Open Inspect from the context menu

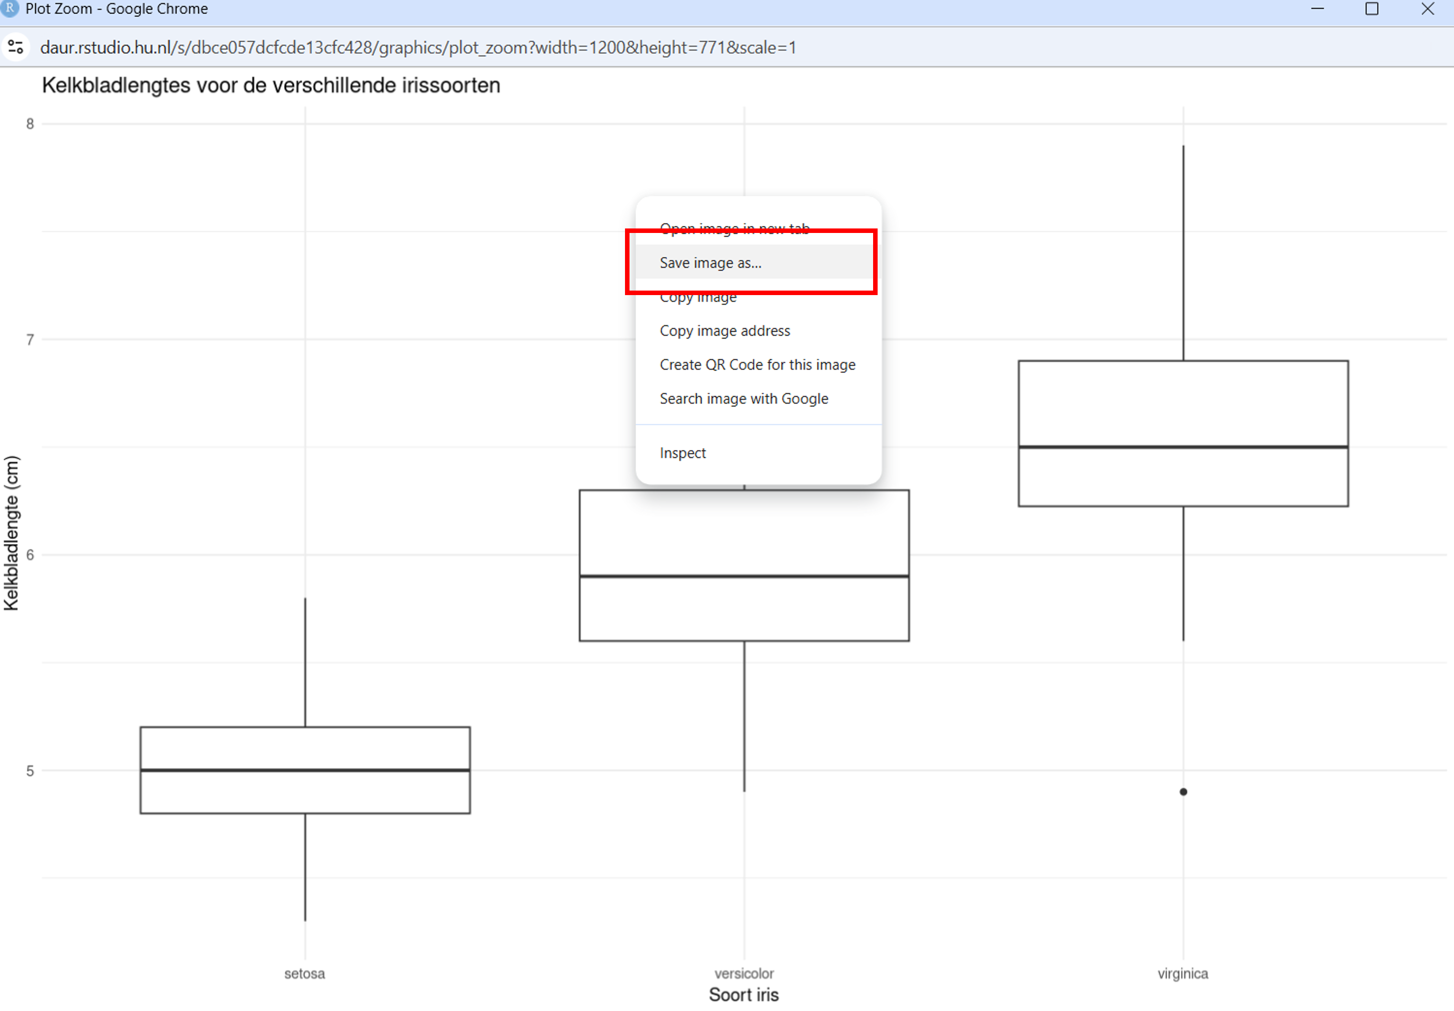[683, 452]
